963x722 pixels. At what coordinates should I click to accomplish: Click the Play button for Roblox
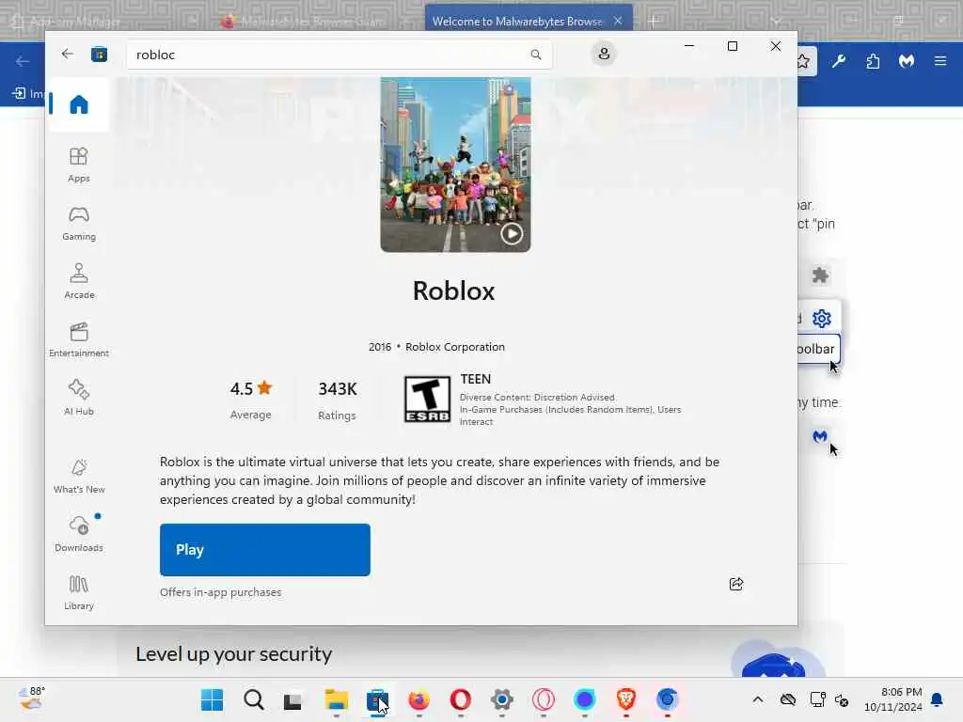pyautogui.click(x=264, y=549)
